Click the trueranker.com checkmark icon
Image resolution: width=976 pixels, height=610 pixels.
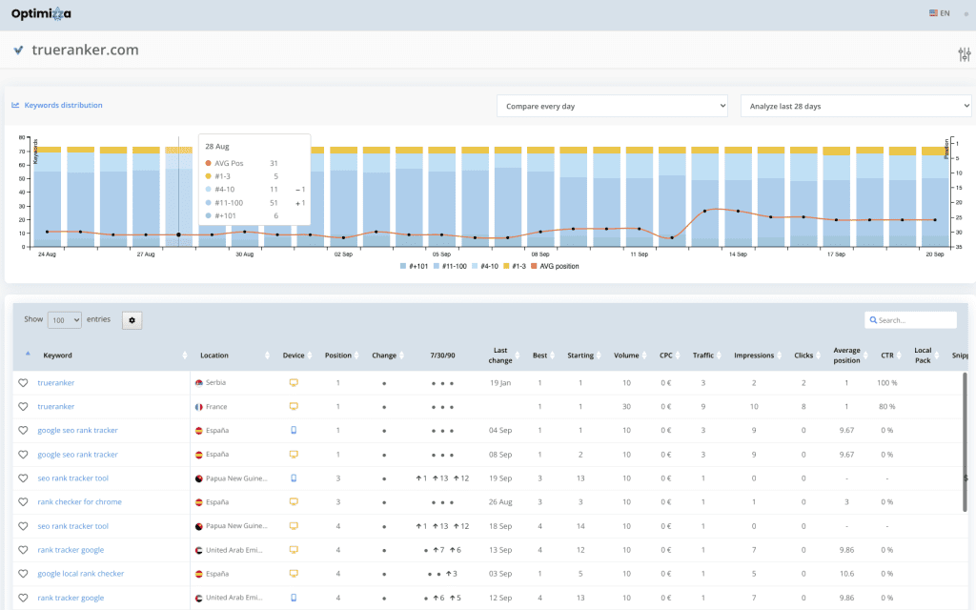tap(19, 51)
